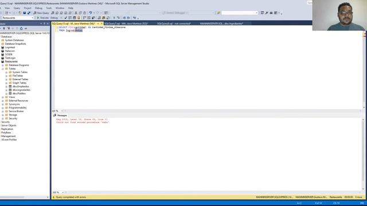Click the Save All icon

point(29,13)
